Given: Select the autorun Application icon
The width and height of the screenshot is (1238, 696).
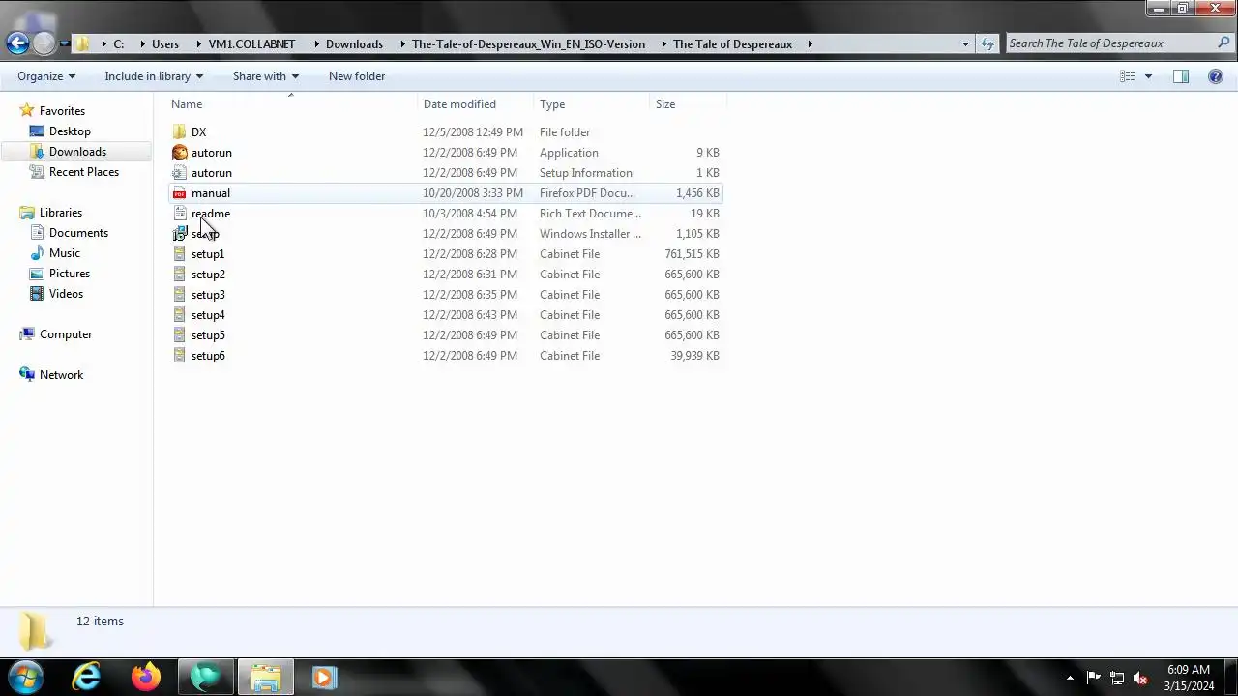Looking at the screenshot, I should [x=179, y=153].
